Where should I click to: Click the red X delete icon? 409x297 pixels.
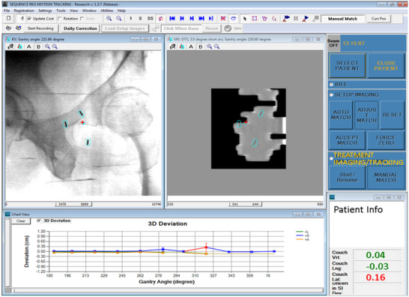pyautogui.click(x=223, y=18)
